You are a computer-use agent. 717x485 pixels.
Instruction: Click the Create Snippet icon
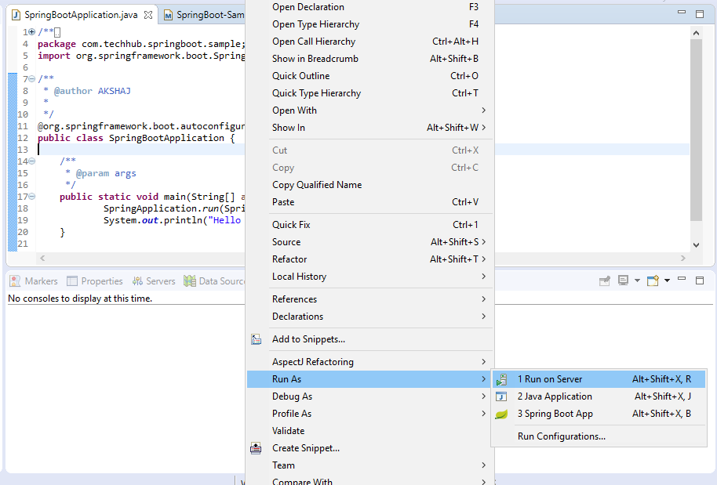[256, 447]
